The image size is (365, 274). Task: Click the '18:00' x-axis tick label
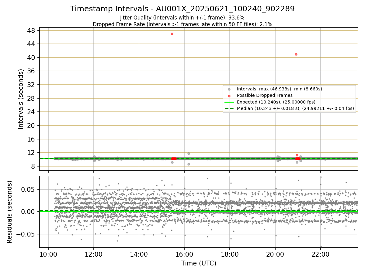[x=230, y=255]
